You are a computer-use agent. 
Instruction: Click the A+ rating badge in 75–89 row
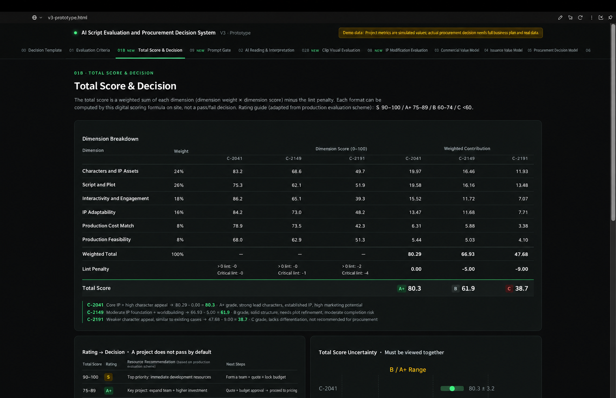click(109, 390)
